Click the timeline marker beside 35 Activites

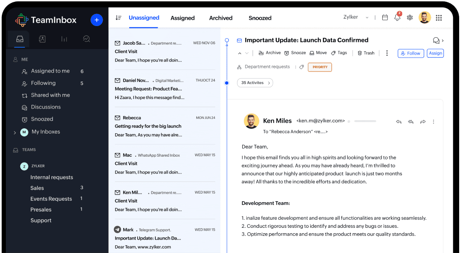point(227,83)
